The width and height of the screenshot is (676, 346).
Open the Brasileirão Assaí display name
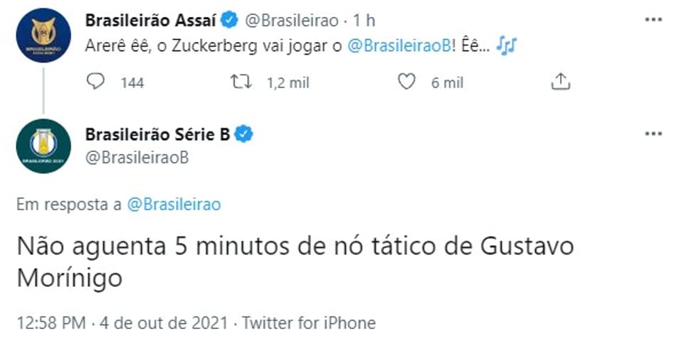150,20
